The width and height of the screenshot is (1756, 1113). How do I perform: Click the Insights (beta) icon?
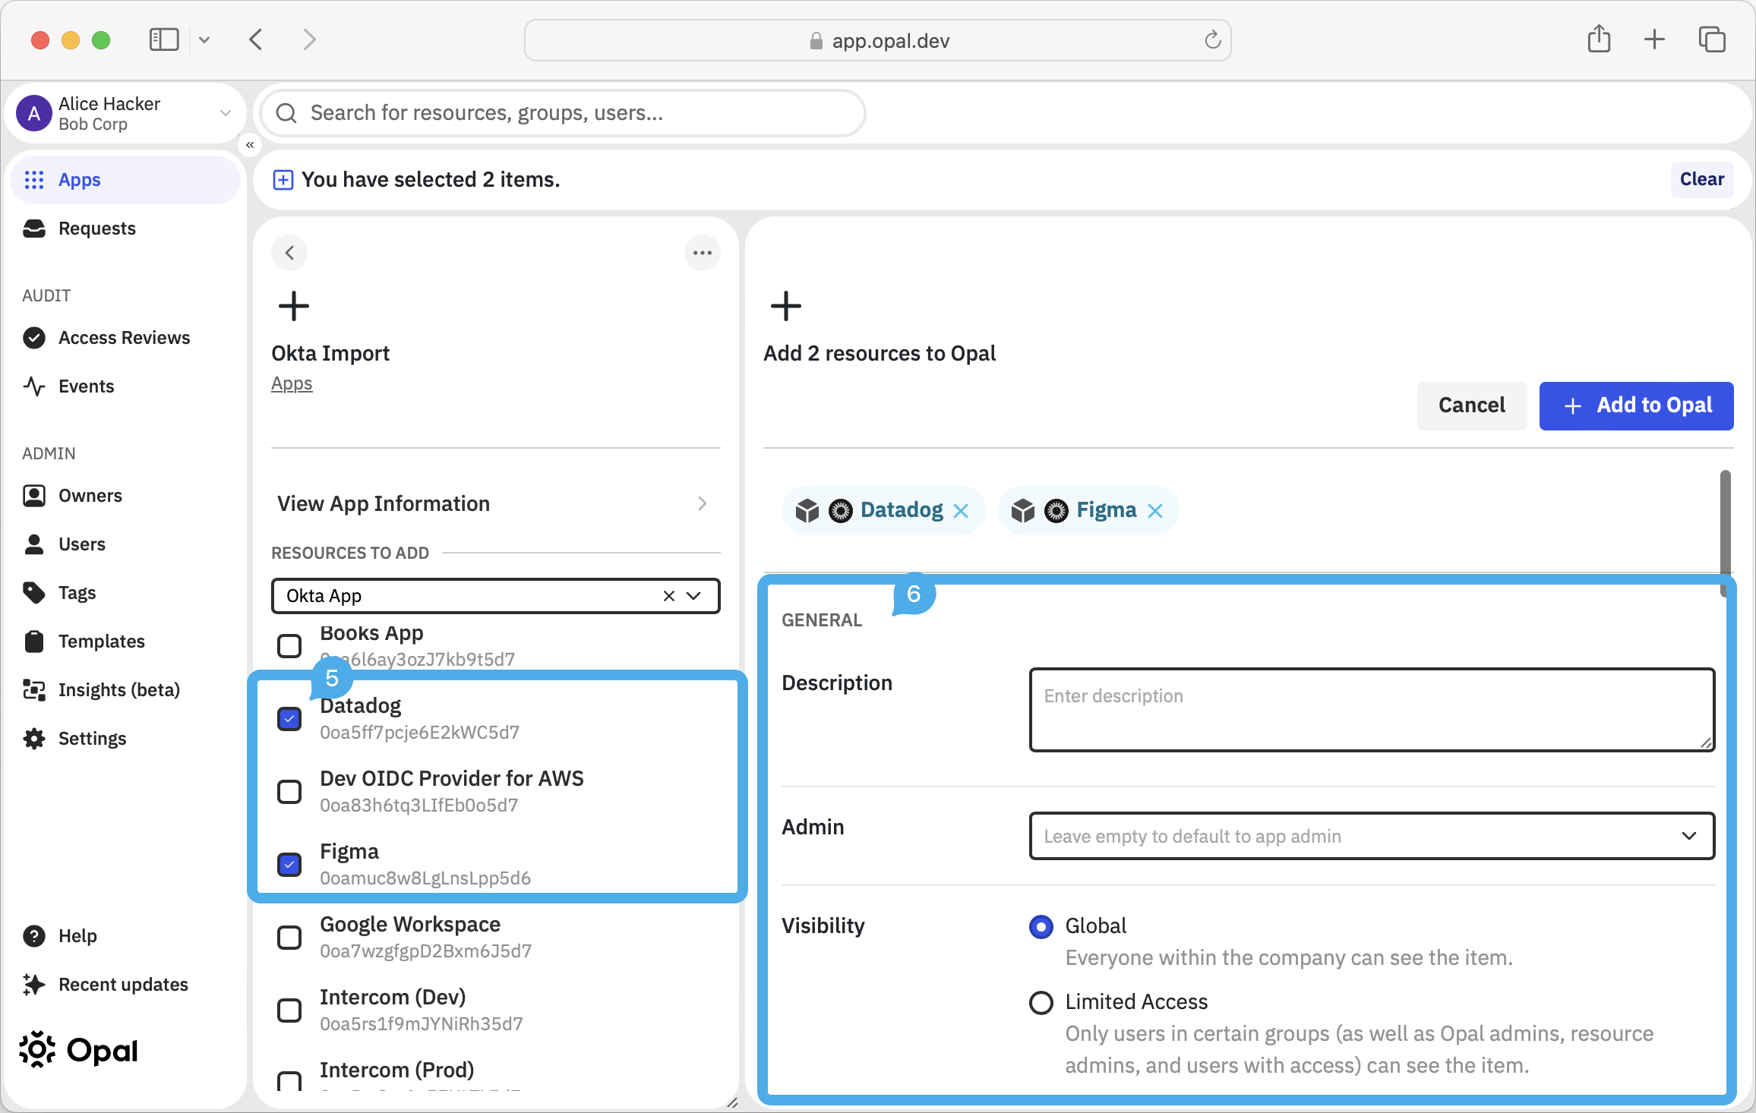(34, 690)
